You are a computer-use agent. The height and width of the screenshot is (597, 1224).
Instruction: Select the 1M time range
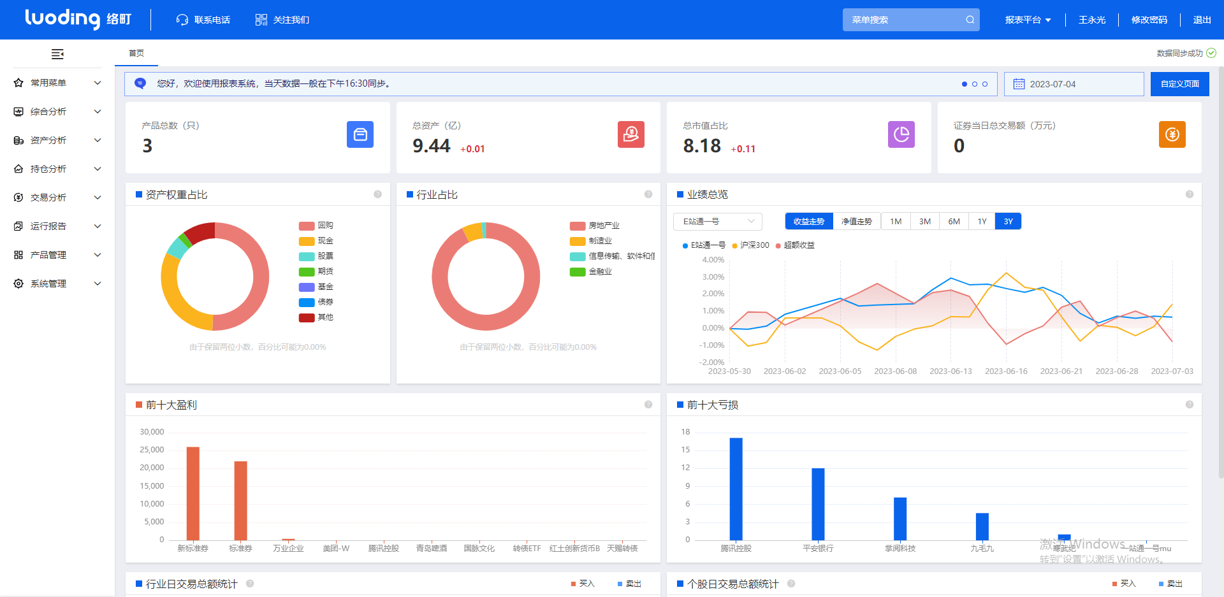point(896,221)
